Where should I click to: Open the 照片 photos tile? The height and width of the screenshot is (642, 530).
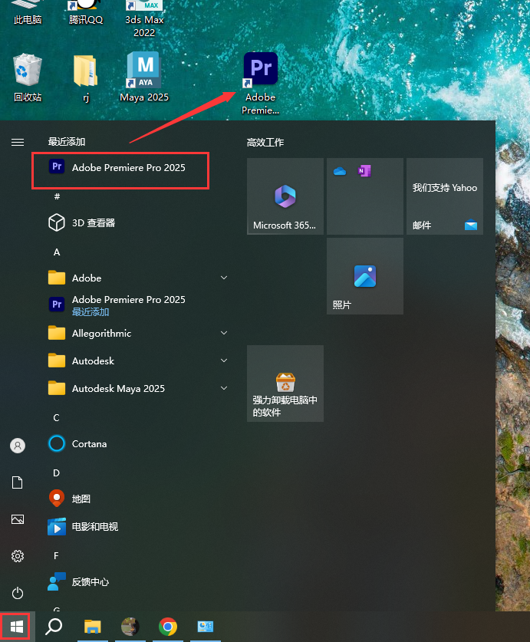(365, 276)
